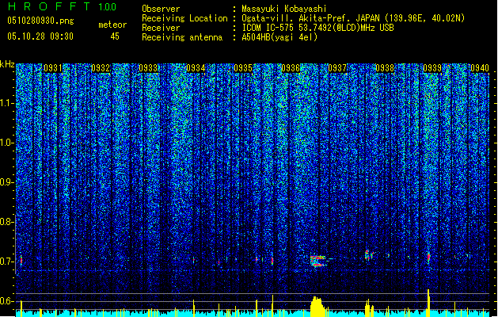Click the 0.7 kHz axis tick label
Image resolution: width=498 pixels, height=317 pixels.
(x=7, y=262)
